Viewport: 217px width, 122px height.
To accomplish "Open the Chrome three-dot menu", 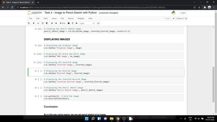I will [214, 7].
